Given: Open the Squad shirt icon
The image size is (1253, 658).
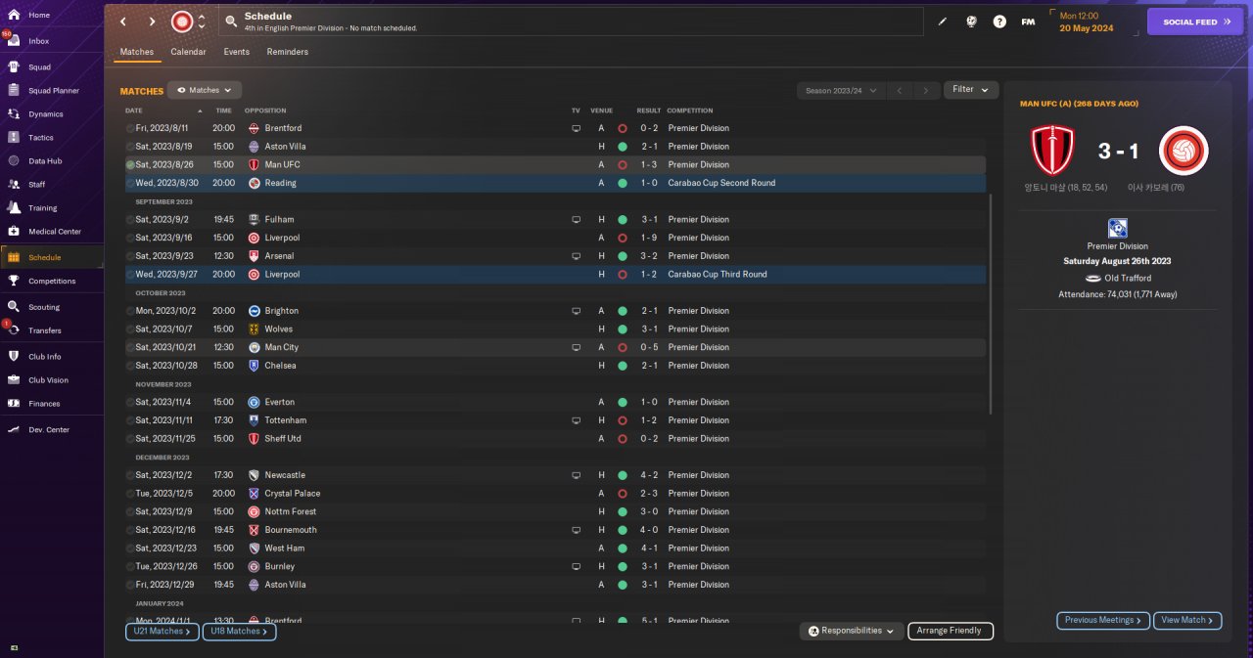Looking at the screenshot, I should pyautogui.click(x=14, y=67).
